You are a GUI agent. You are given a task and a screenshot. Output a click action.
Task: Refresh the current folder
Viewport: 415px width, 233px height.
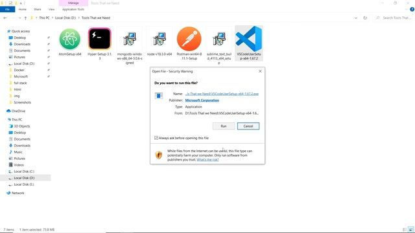(x=365, y=18)
